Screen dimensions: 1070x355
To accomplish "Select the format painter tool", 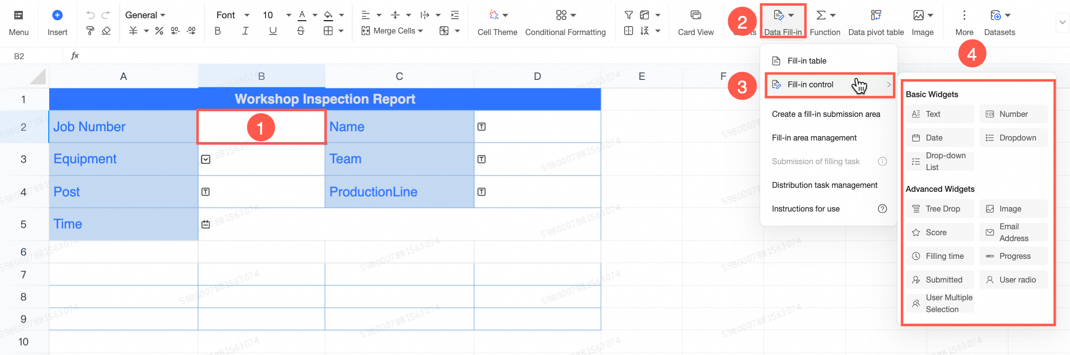I will tap(90, 31).
